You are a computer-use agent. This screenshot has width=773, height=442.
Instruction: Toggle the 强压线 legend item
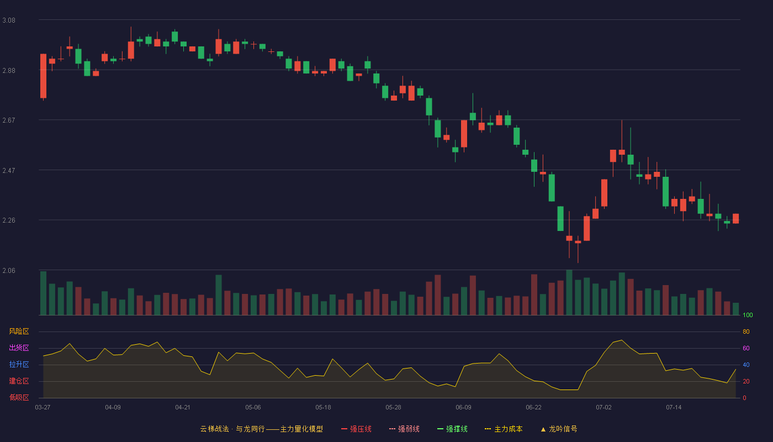pos(356,429)
